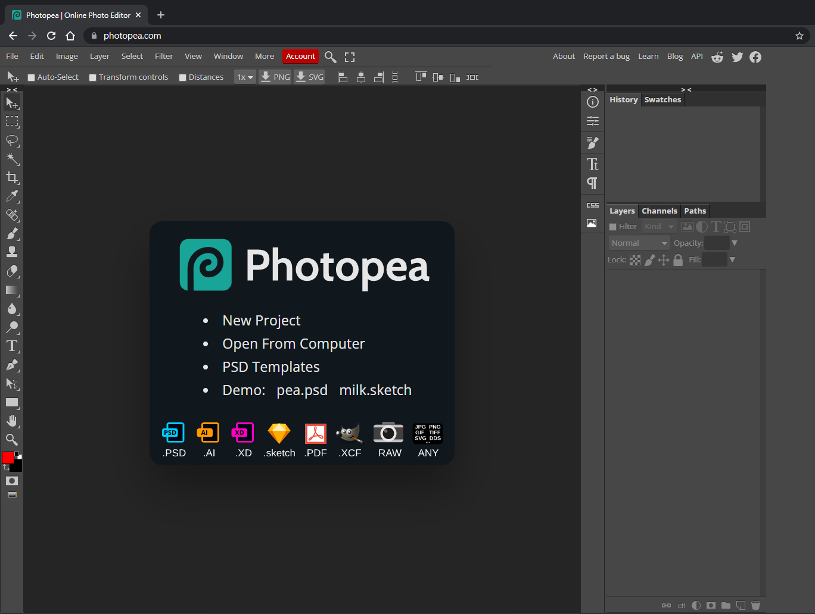
Task: Toggle lock transparent pixels checkerboard
Action: [x=635, y=260]
